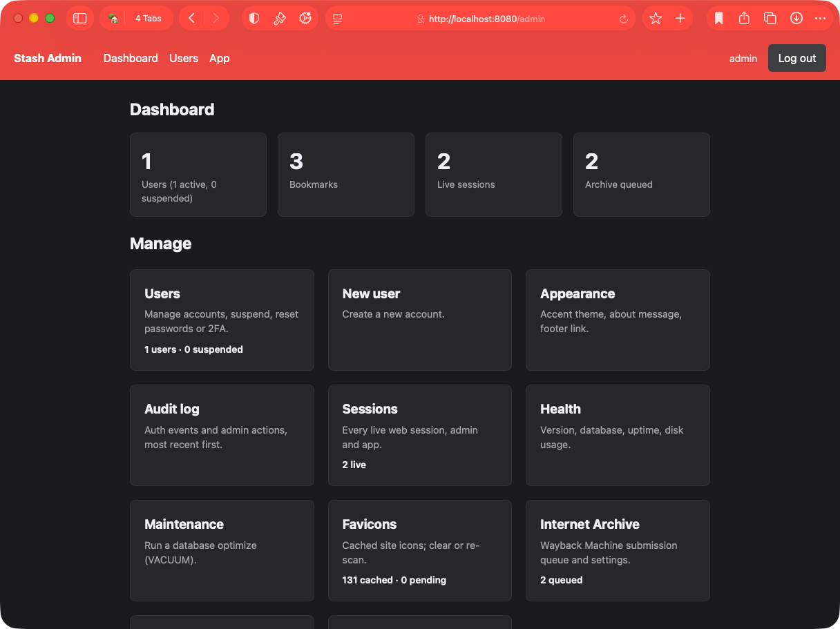This screenshot has height=629, width=840.
Task: Open the downloads arrow icon
Action: (796, 19)
